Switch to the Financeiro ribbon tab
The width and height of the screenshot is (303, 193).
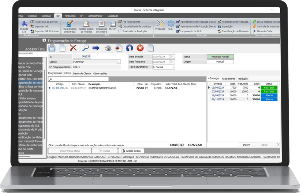pos(70,16)
